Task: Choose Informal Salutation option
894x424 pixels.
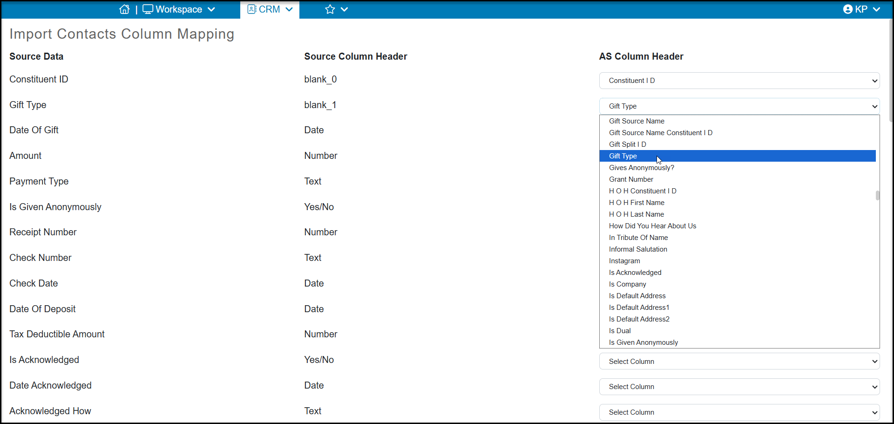Action: coord(738,249)
